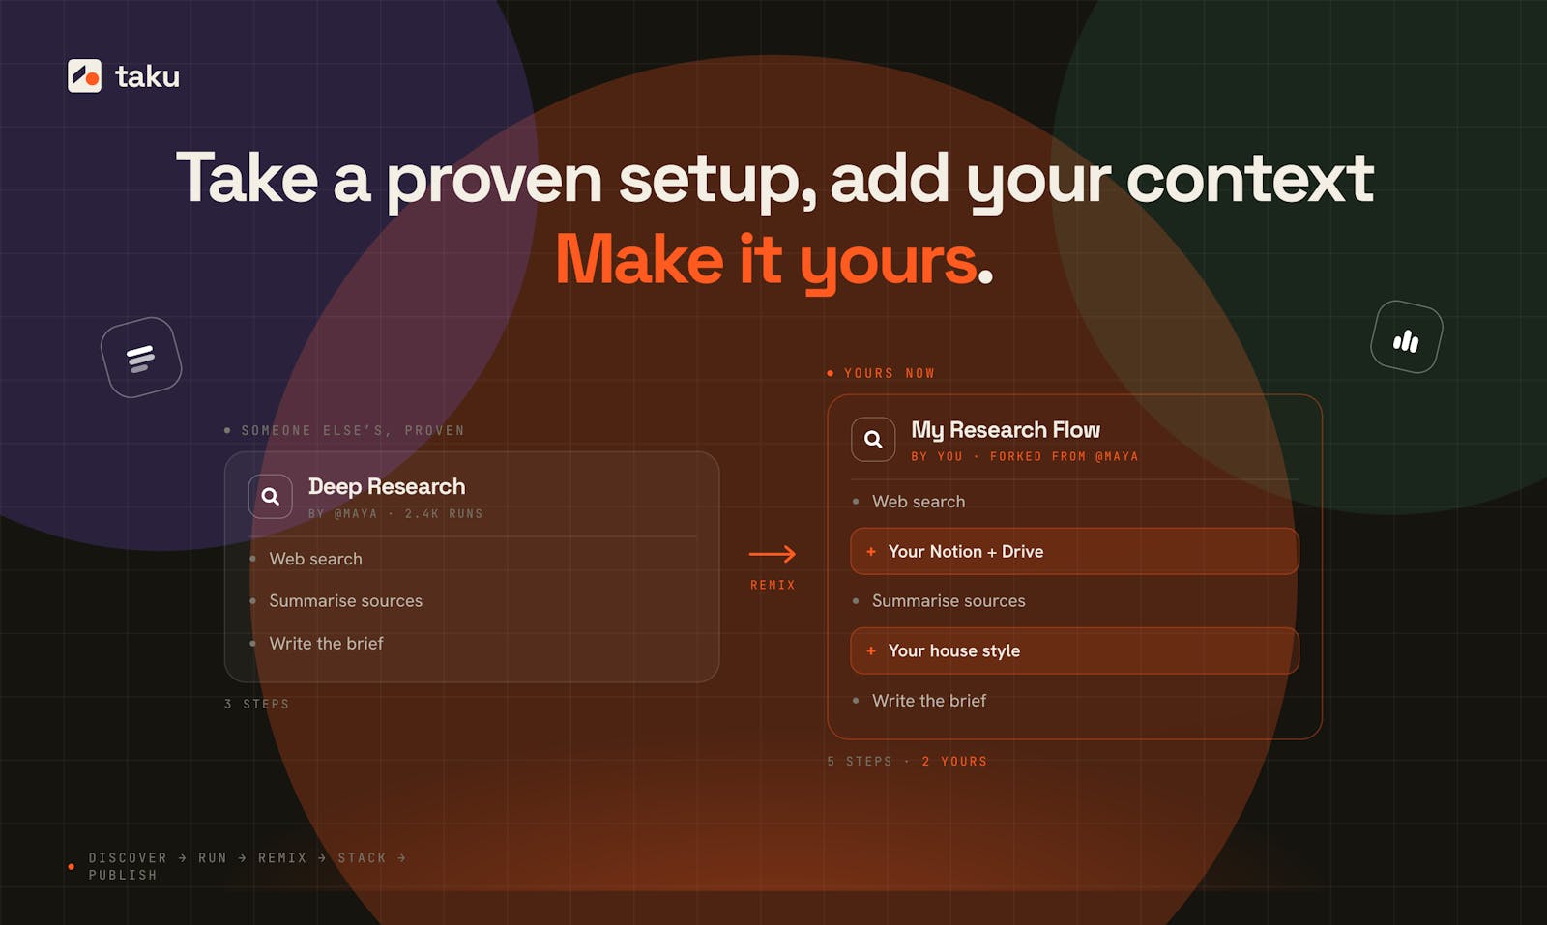
Task: Click PUBLISH in the bottom breadcrumb
Action: [123, 875]
